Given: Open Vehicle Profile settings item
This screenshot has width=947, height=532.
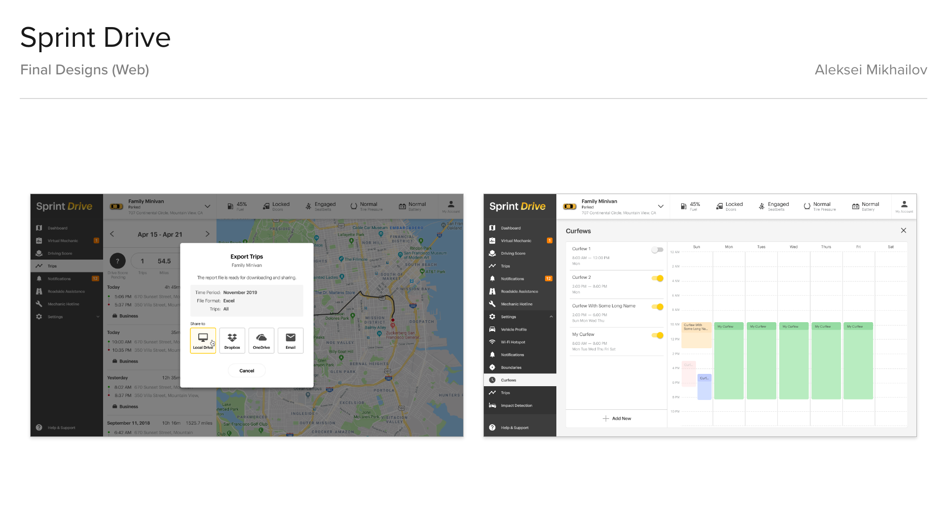Looking at the screenshot, I should 520,330.
